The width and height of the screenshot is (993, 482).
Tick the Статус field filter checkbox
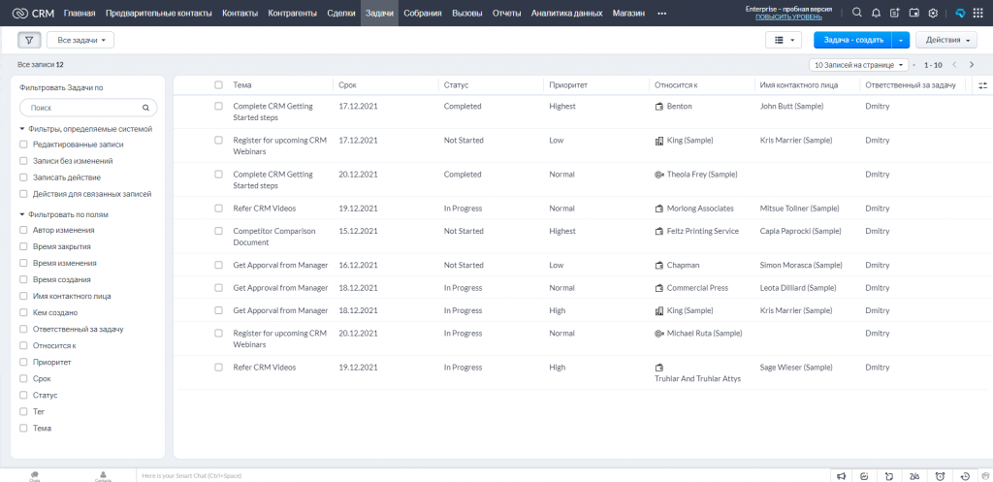[x=23, y=396]
